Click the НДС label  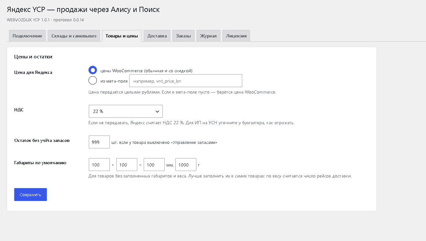pos(19,110)
